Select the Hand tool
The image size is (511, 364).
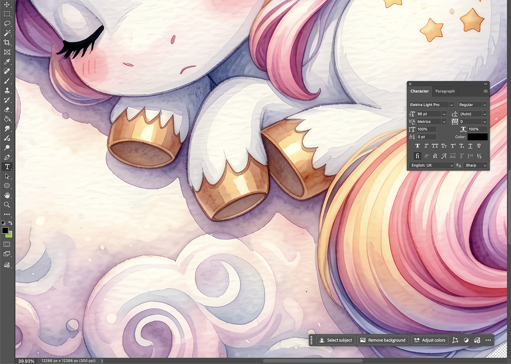(x=7, y=195)
